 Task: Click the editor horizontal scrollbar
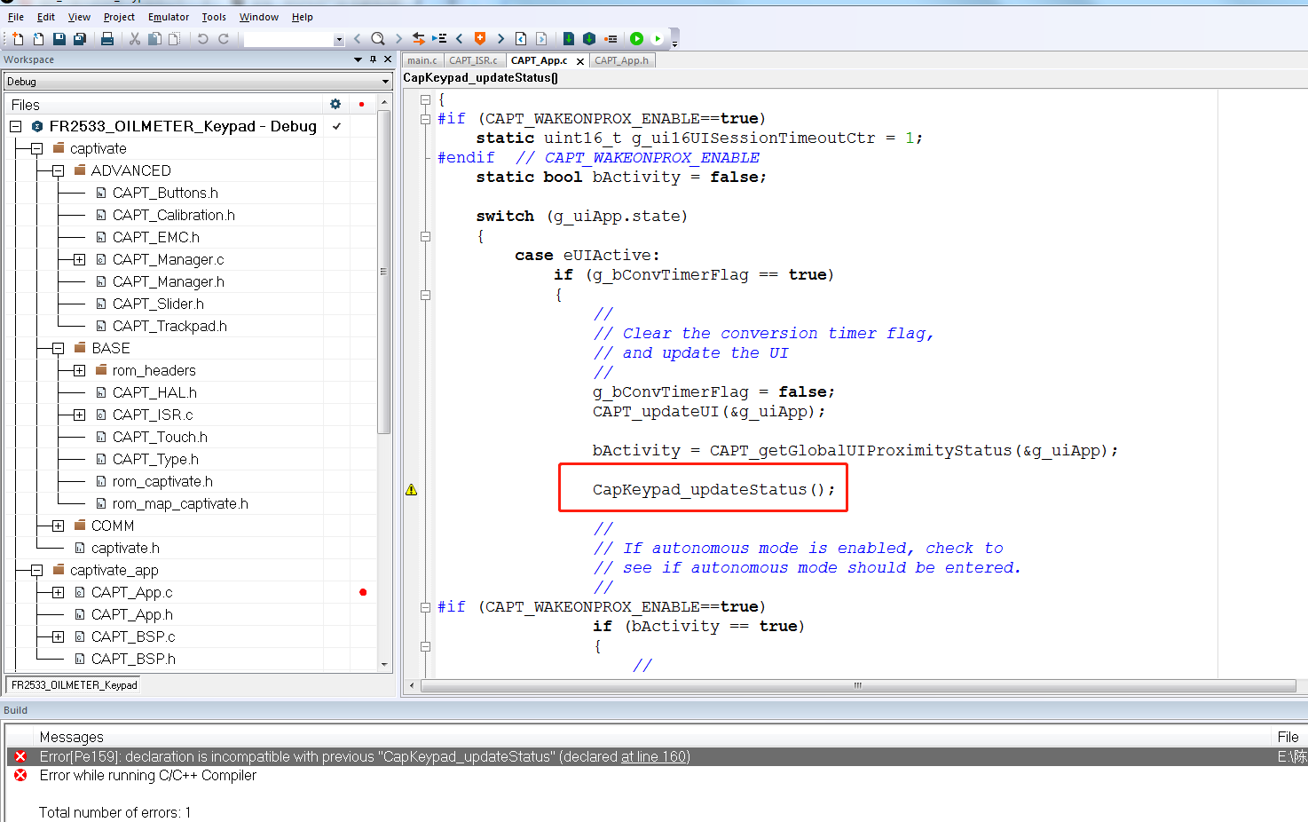[858, 685]
